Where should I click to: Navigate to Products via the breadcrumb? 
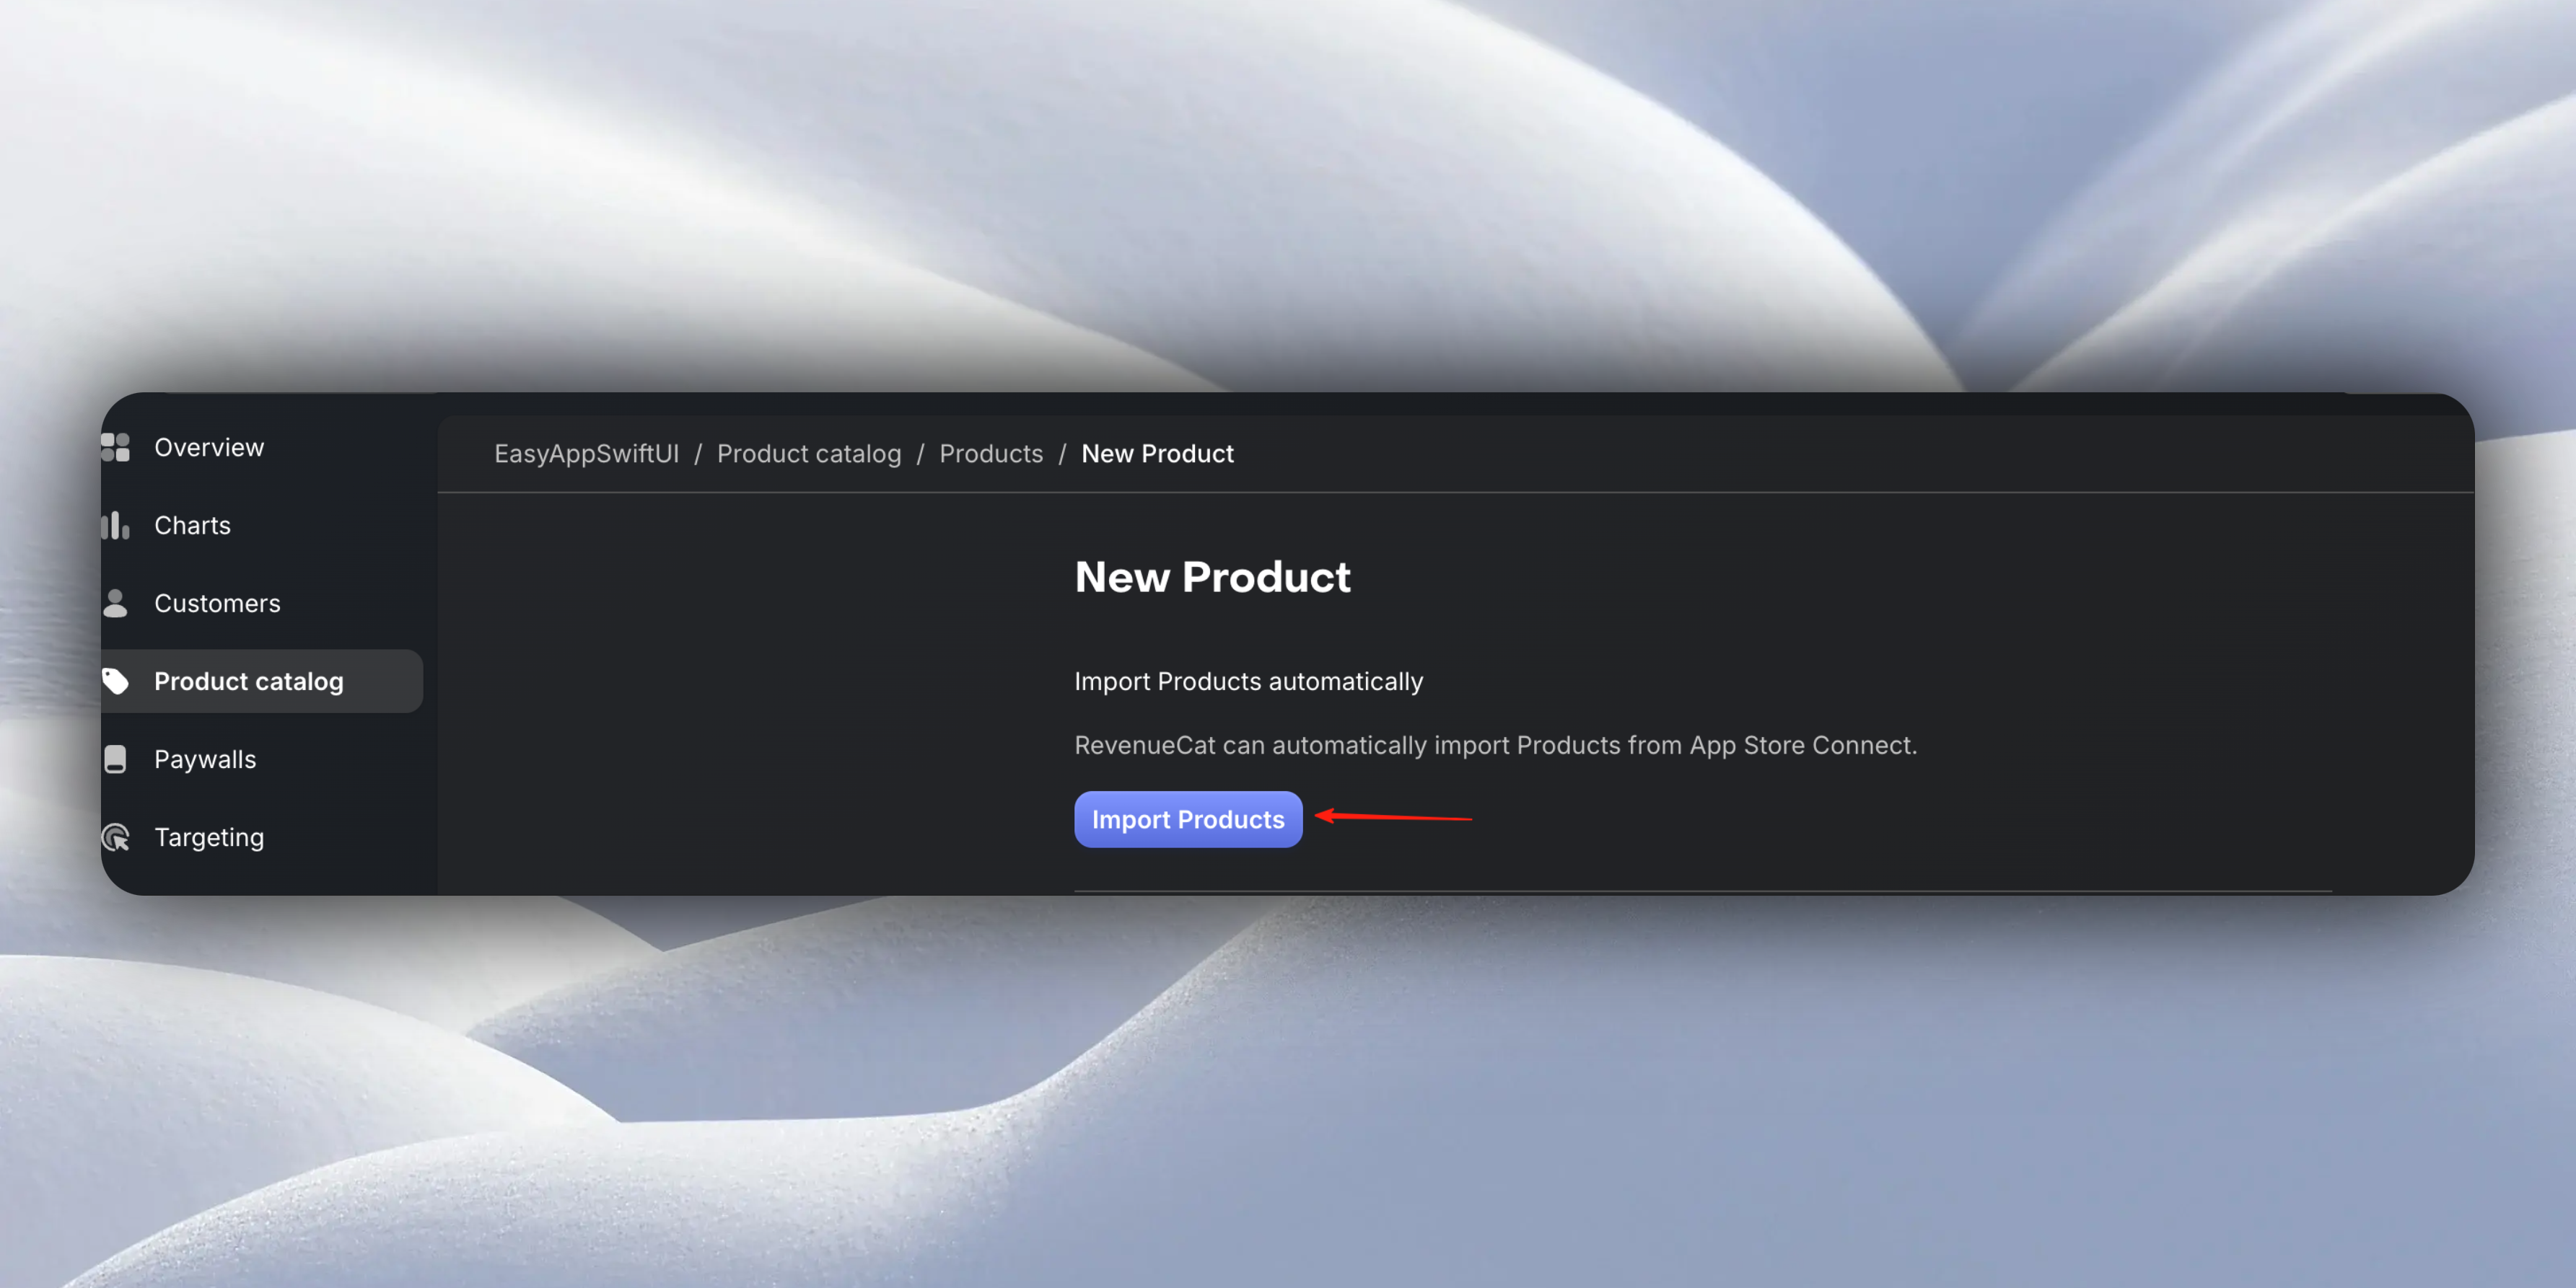click(991, 454)
